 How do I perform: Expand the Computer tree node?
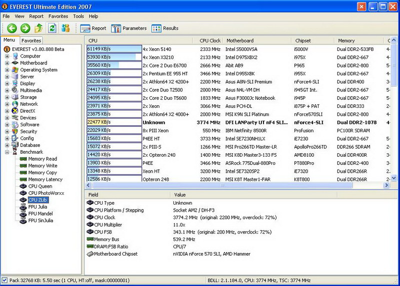point(7,56)
